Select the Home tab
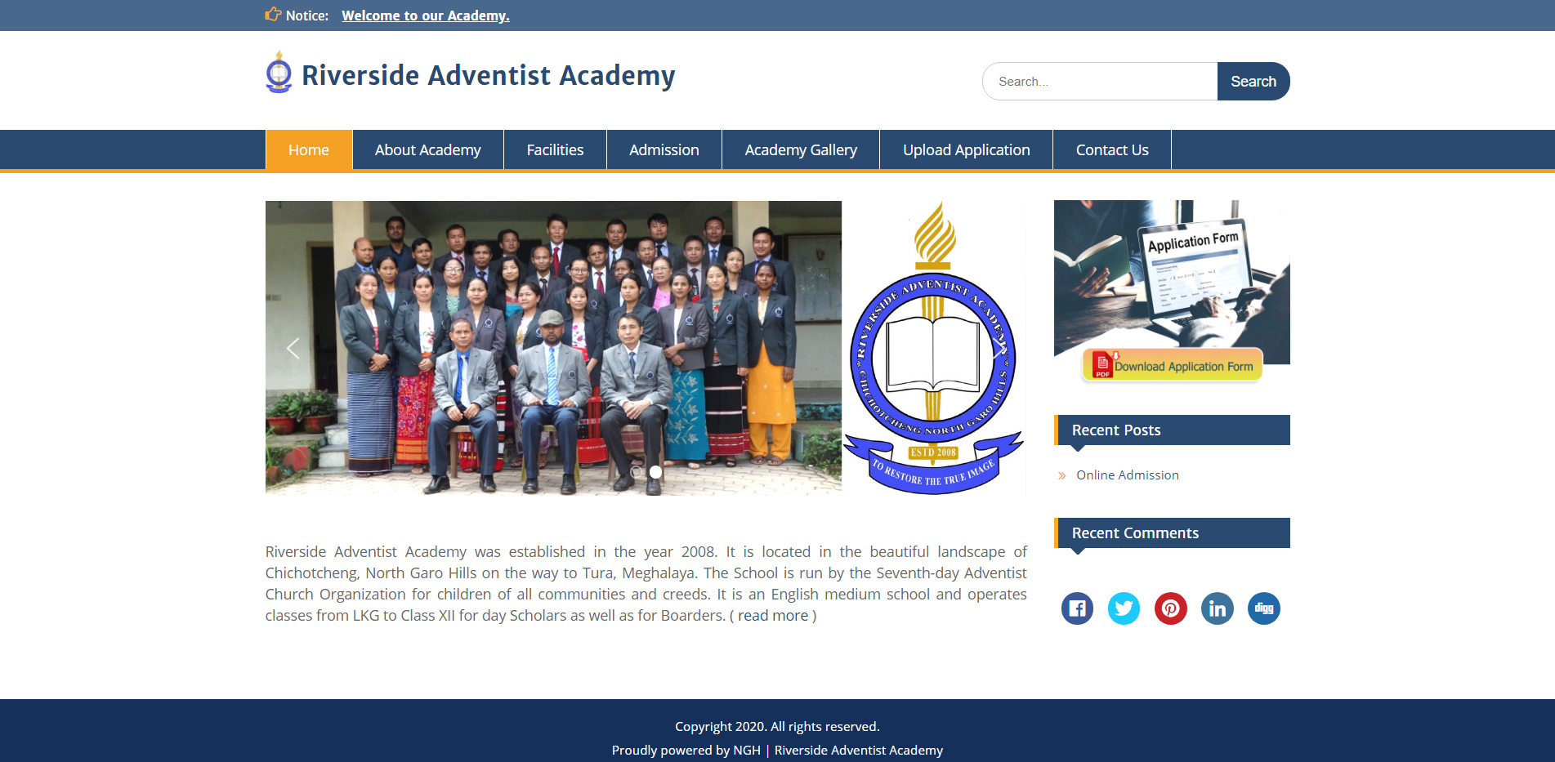Viewport: 1555px width, 762px height. (309, 149)
